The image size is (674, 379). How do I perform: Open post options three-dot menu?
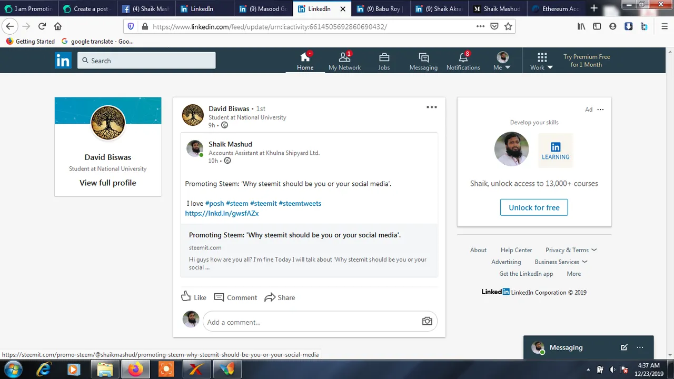coord(431,107)
